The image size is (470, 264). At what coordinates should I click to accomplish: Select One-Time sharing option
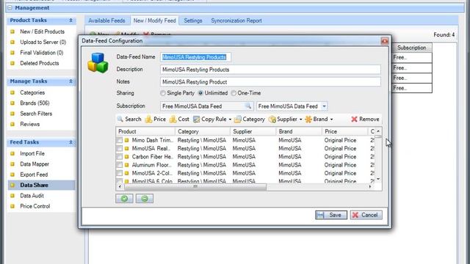[234, 93]
